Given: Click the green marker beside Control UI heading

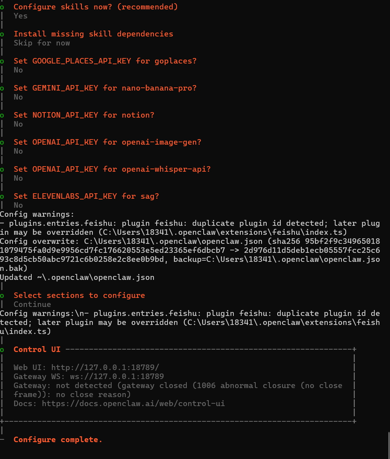Looking at the screenshot, I should (x=2, y=350).
